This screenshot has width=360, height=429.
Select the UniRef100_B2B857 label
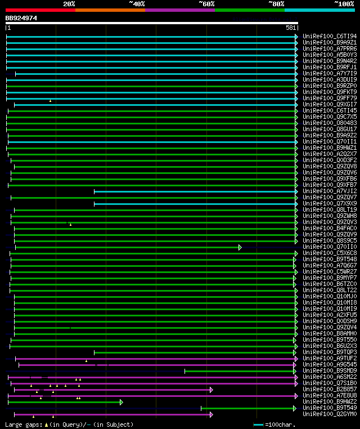(x=330, y=390)
